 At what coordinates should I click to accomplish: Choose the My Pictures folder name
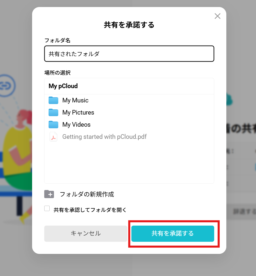78,112
